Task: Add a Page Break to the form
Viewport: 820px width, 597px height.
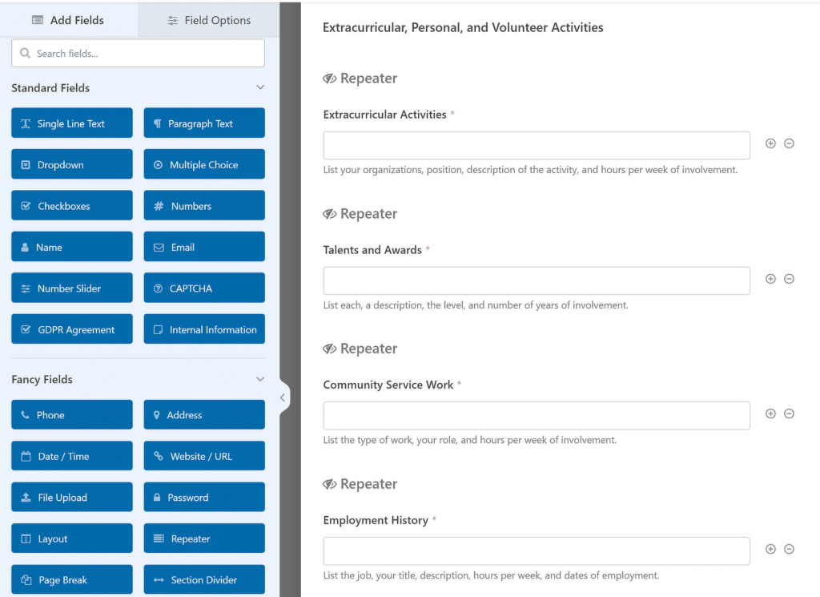Action: click(71, 579)
